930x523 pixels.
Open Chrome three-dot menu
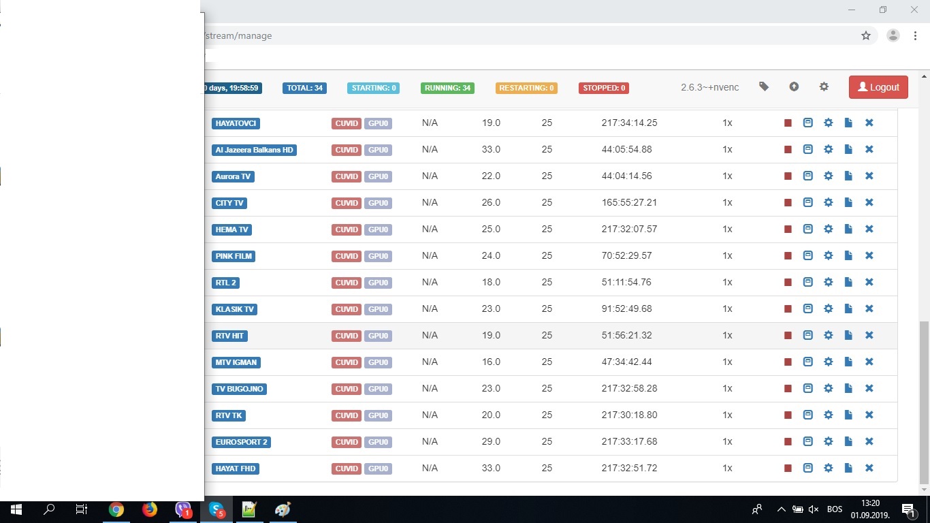pyautogui.click(x=914, y=35)
